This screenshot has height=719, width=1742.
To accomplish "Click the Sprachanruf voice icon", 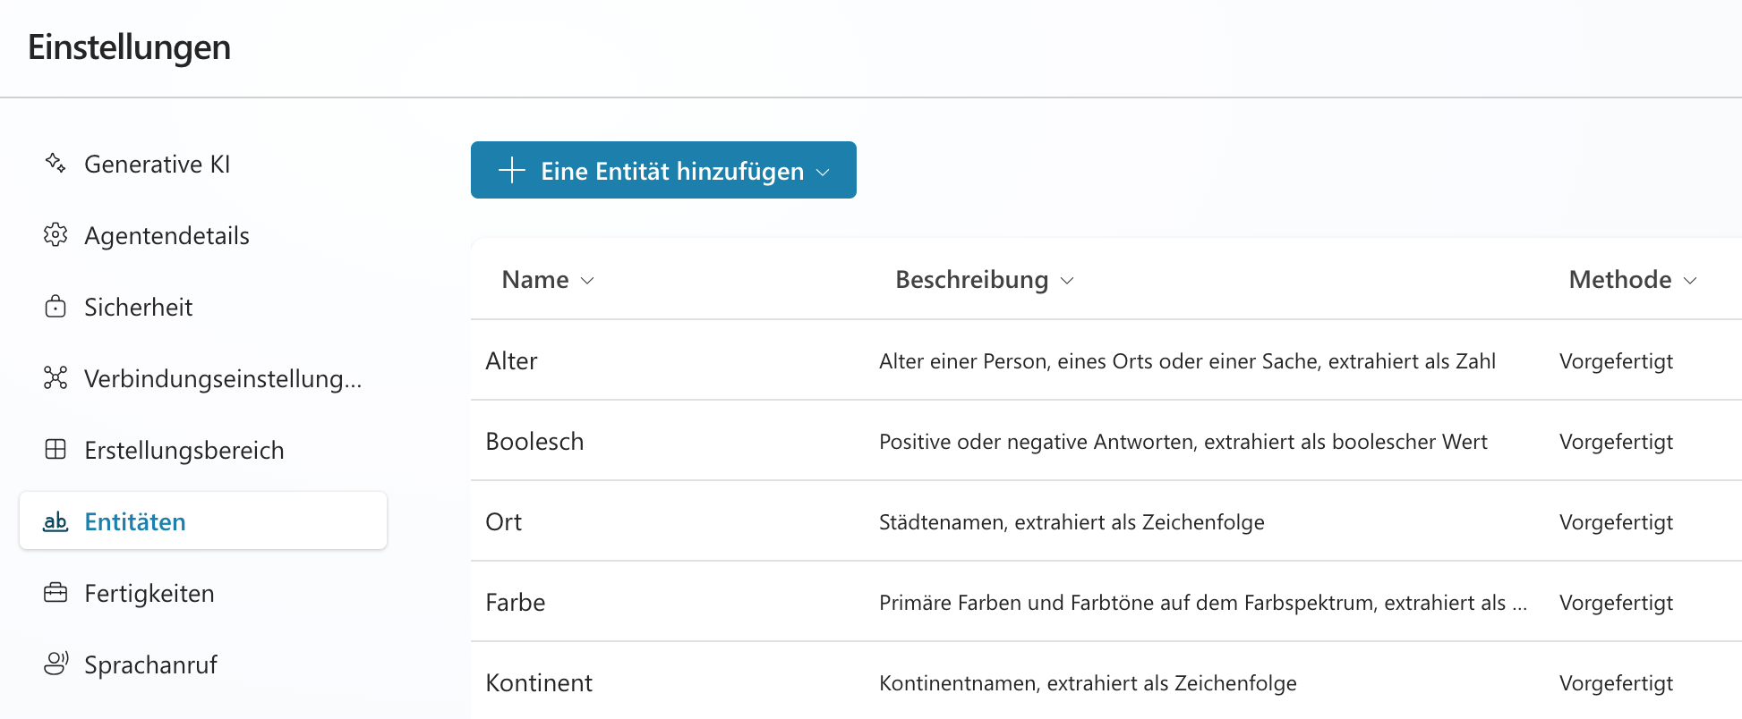I will (x=55, y=664).
